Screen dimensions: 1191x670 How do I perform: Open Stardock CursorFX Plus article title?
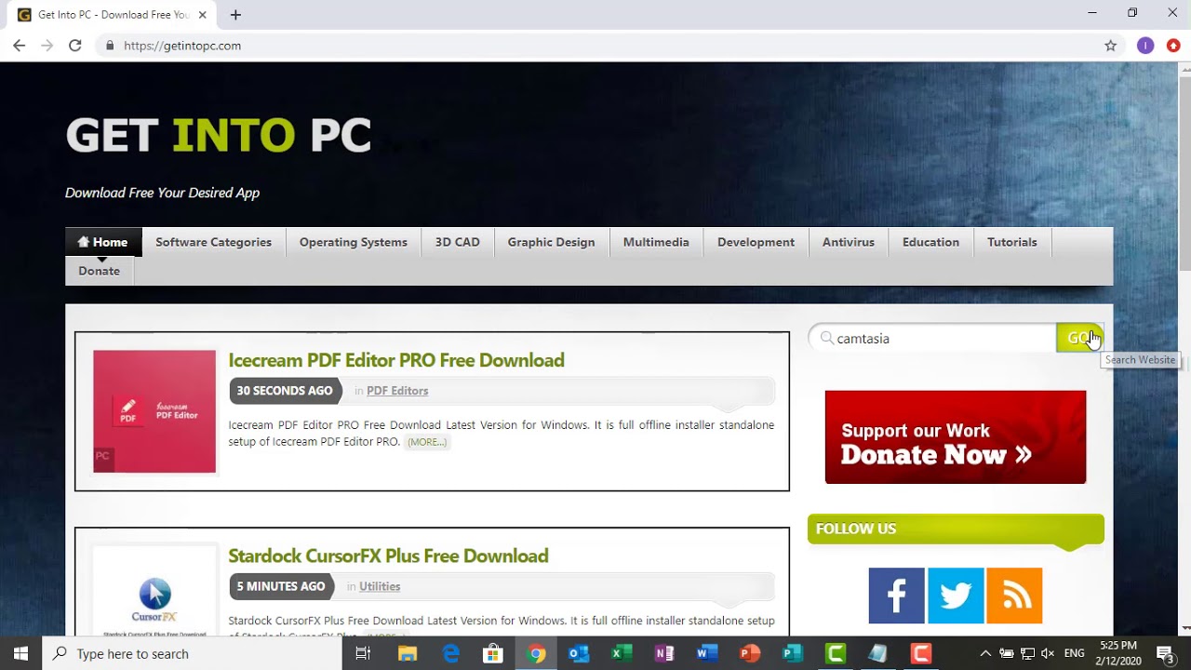(x=388, y=556)
